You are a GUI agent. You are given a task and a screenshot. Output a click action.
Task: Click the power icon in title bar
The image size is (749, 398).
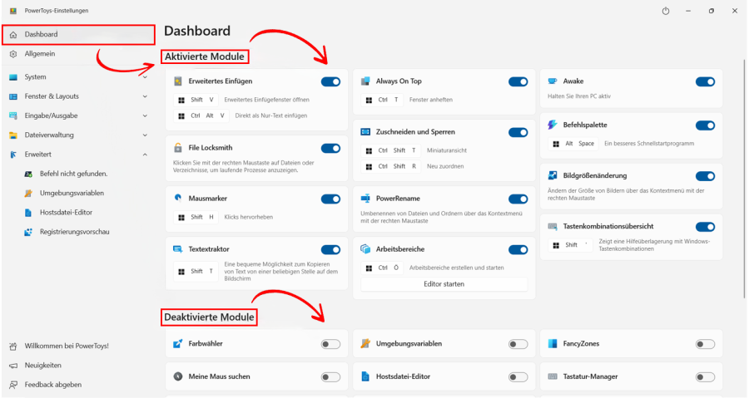coord(666,11)
